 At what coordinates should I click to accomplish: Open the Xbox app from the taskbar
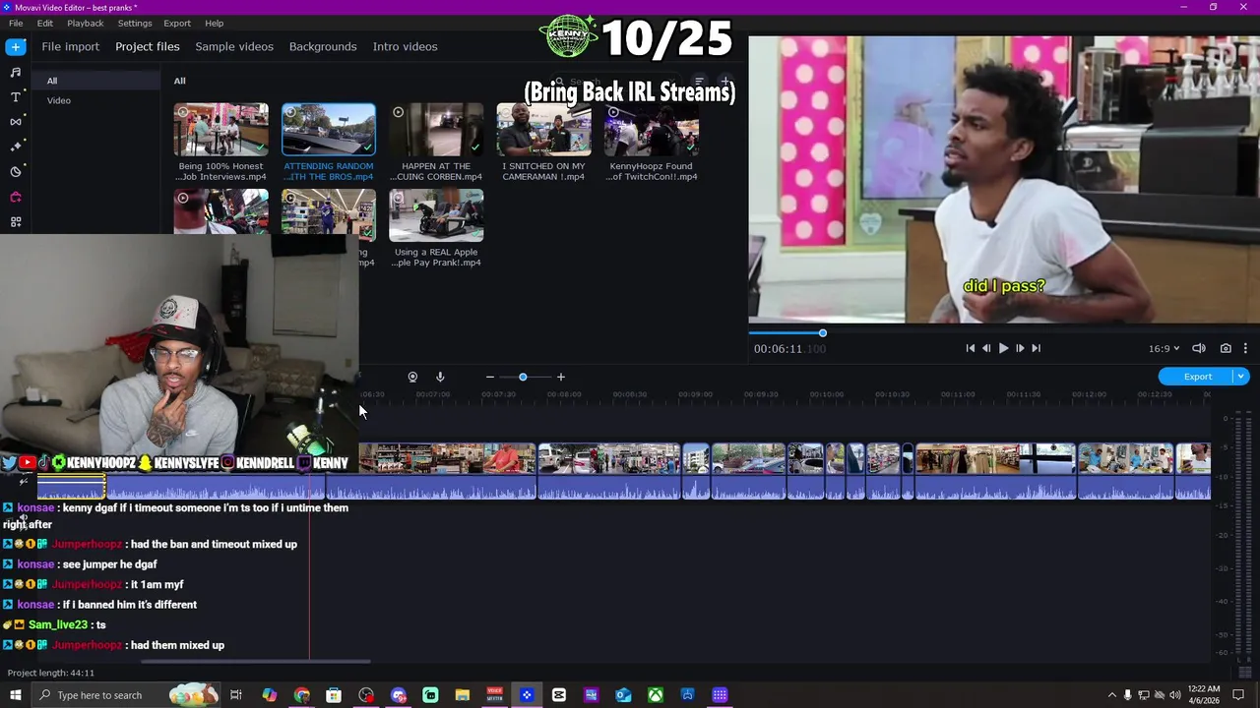click(x=656, y=695)
